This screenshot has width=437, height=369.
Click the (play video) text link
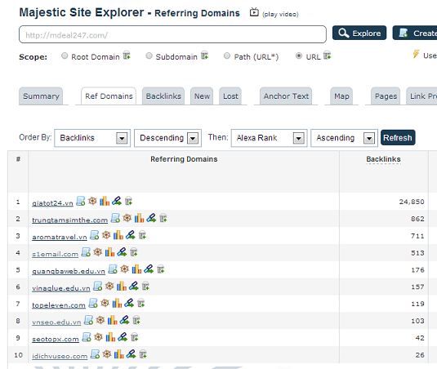click(280, 14)
